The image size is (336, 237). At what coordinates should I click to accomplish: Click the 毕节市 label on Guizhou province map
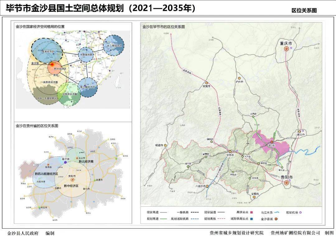click(x=49, y=167)
